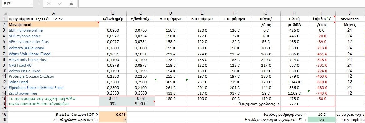Click cell 'Προγράμματα 12/11/21 12:57'
Image resolution: width=365 pixels, height=123 pixels.
[x=53, y=19]
